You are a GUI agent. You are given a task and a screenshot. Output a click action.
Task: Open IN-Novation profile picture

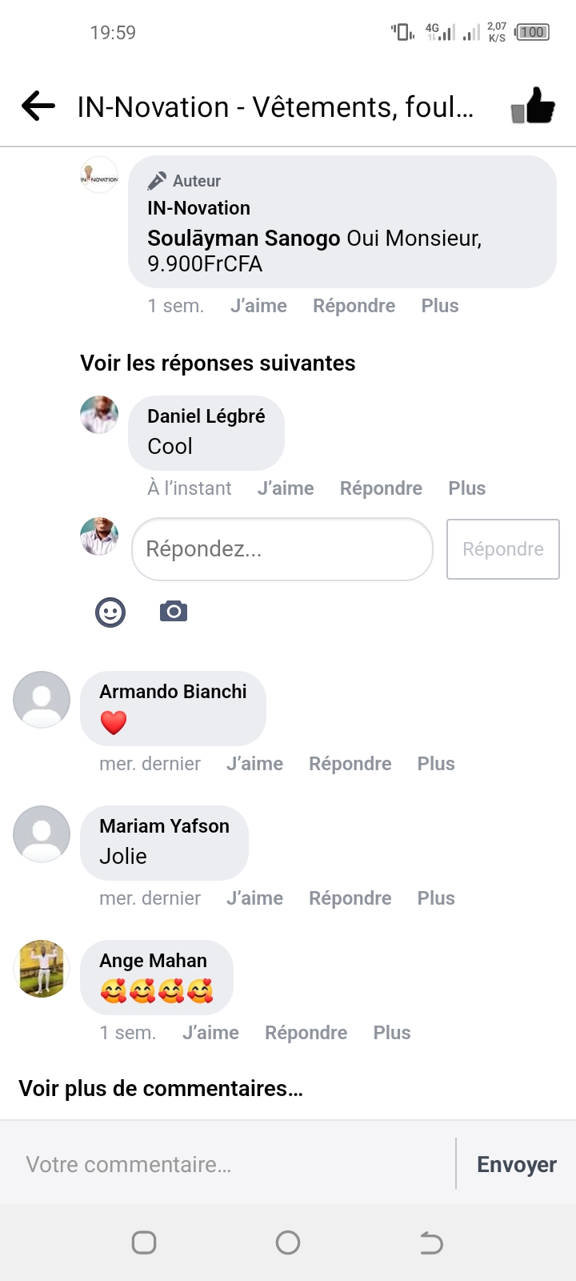100,175
